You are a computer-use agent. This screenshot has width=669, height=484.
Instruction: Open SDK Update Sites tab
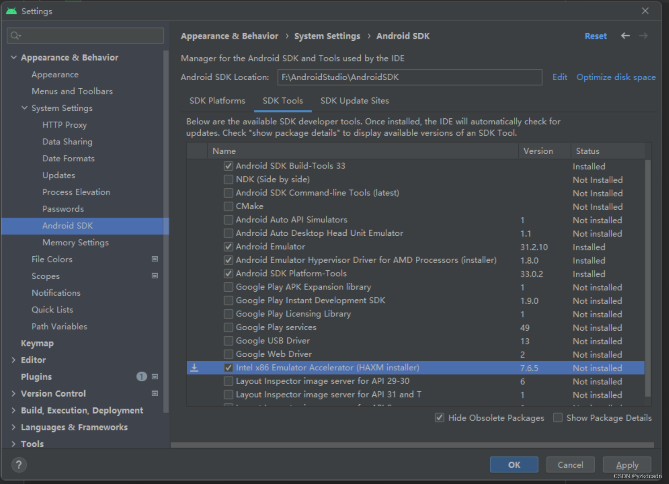coord(354,101)
